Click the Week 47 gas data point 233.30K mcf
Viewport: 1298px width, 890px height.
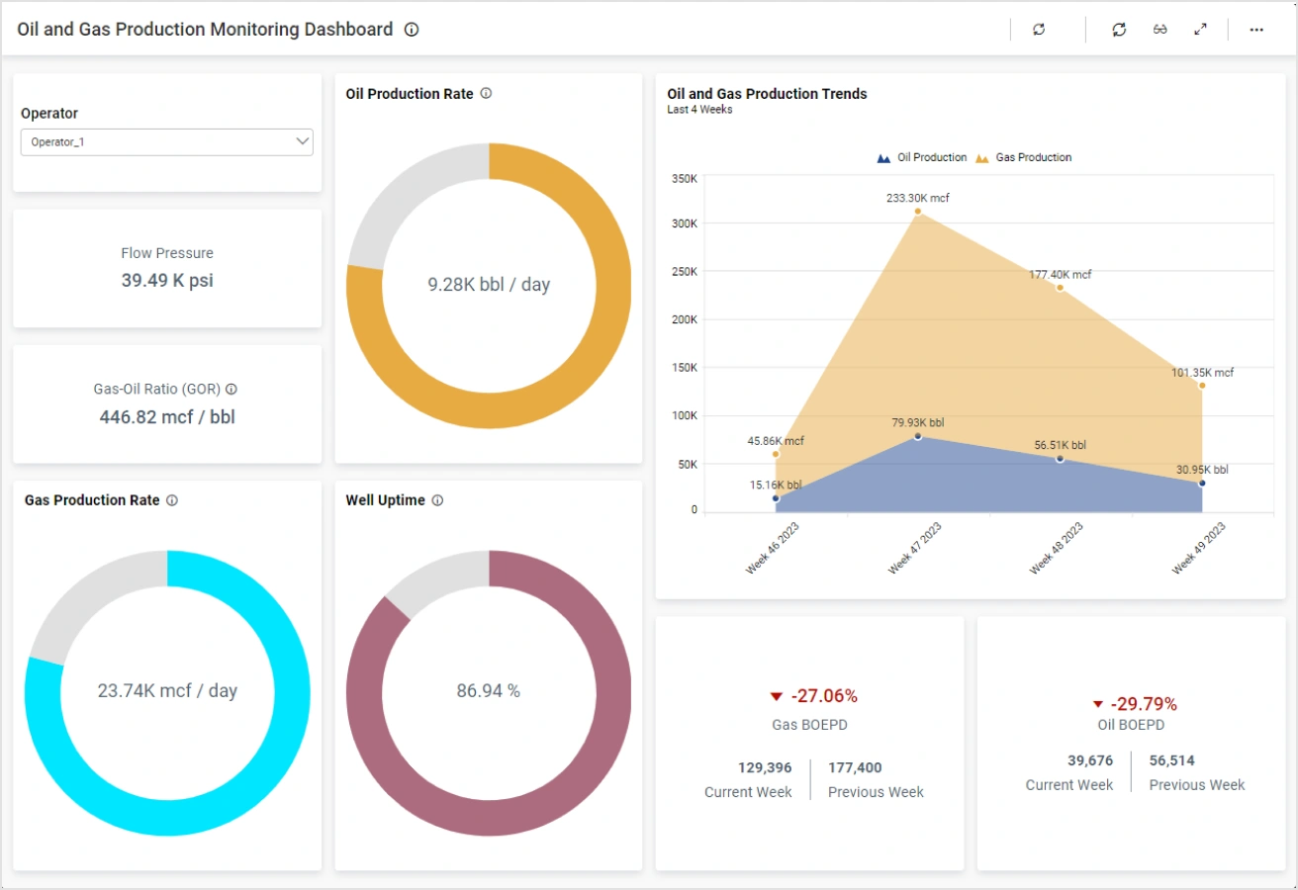[x=918, y=211]
